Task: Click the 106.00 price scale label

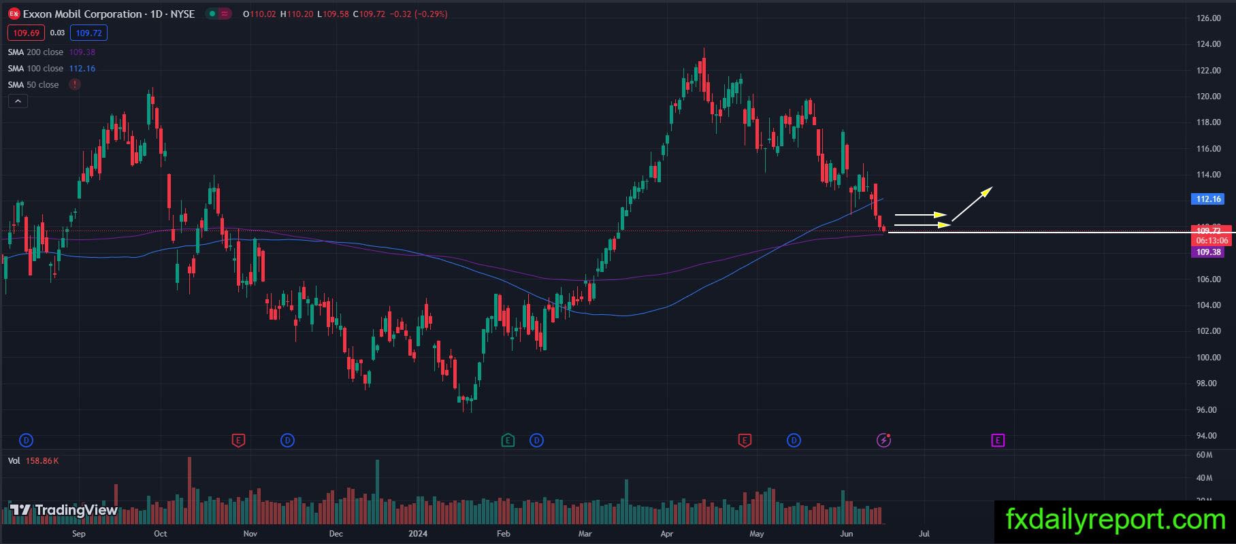Action: [1208, 279]
